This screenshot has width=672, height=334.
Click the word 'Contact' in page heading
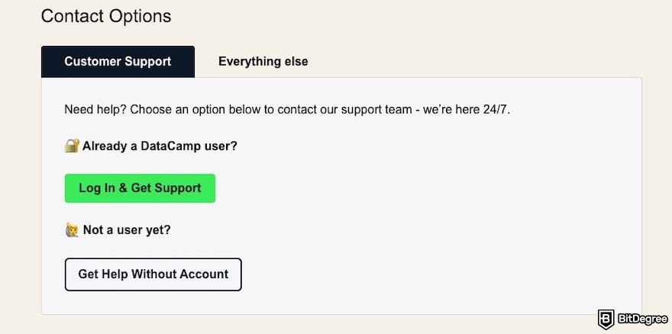coord(73,16)
